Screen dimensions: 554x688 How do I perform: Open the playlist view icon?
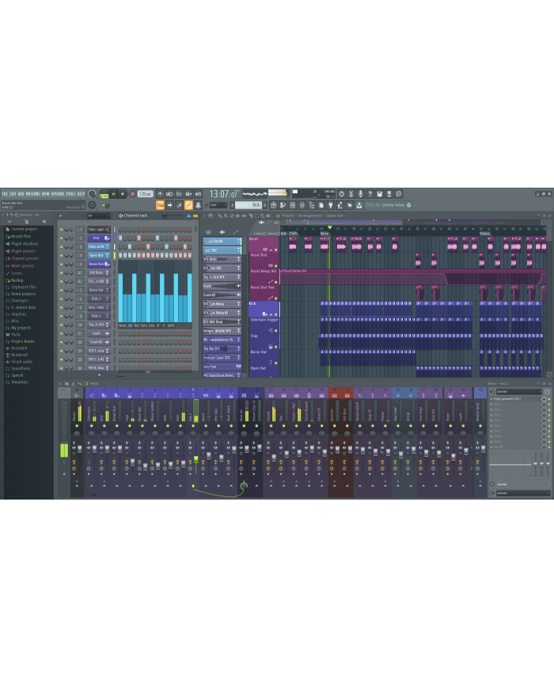pyautogui.click(x=274, y=205)
